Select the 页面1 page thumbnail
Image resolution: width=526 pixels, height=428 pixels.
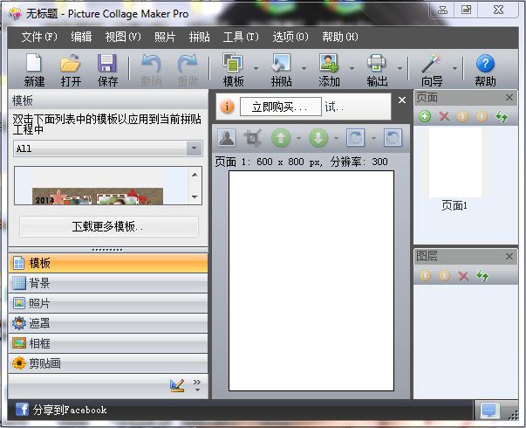click(x=454, y=162)
